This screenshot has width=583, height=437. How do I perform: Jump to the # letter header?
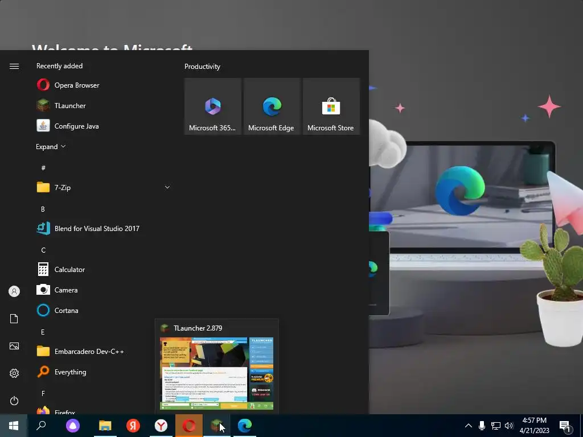tap(43, 168)
